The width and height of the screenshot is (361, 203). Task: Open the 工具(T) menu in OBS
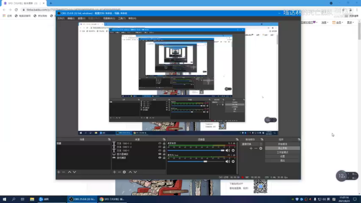(x=121, y=18)
